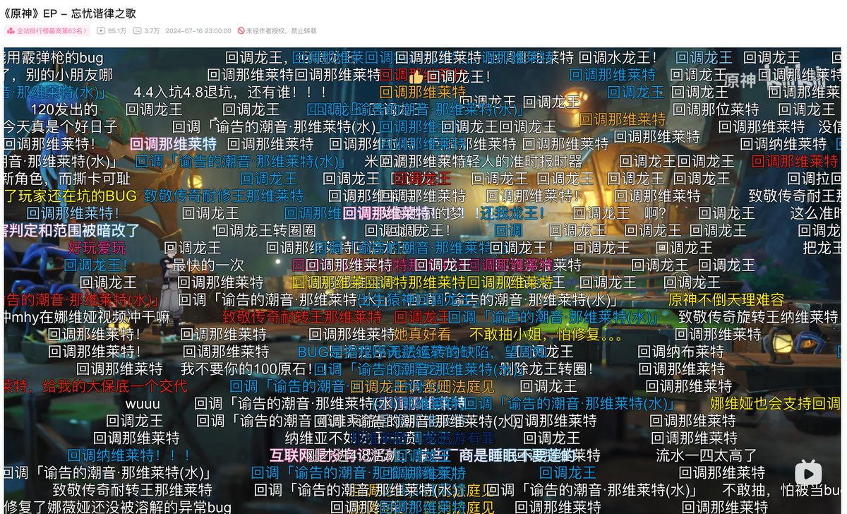Screen dimensions: 847x514
Task: Click the no-repost prohibition icon
Action: [x=241, y=31]
